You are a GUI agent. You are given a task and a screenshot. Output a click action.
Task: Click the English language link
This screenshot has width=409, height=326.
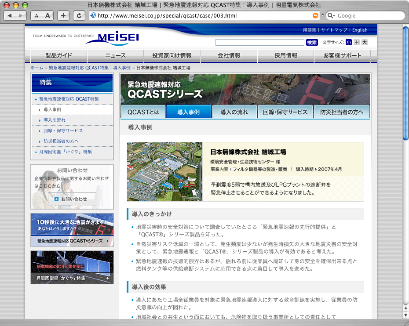tap(359, 30)
